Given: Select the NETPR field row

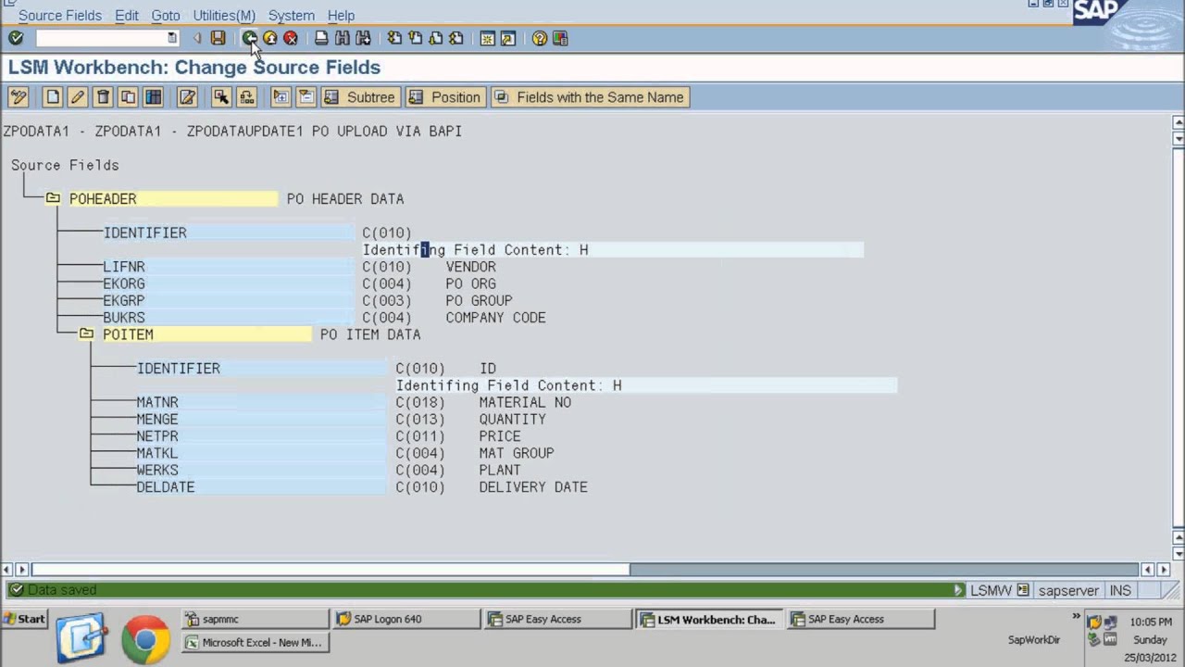Looking at the screenshot, I should tap(261, 435).
